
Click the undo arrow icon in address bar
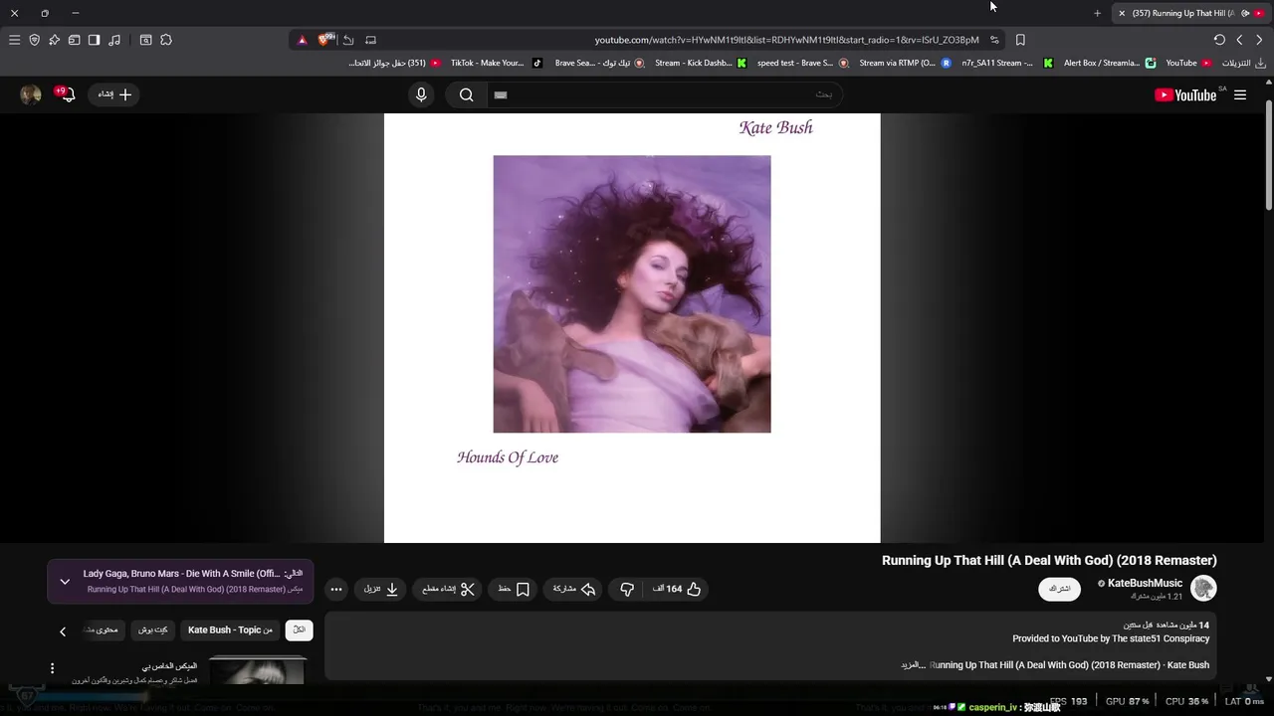[348, 40]
